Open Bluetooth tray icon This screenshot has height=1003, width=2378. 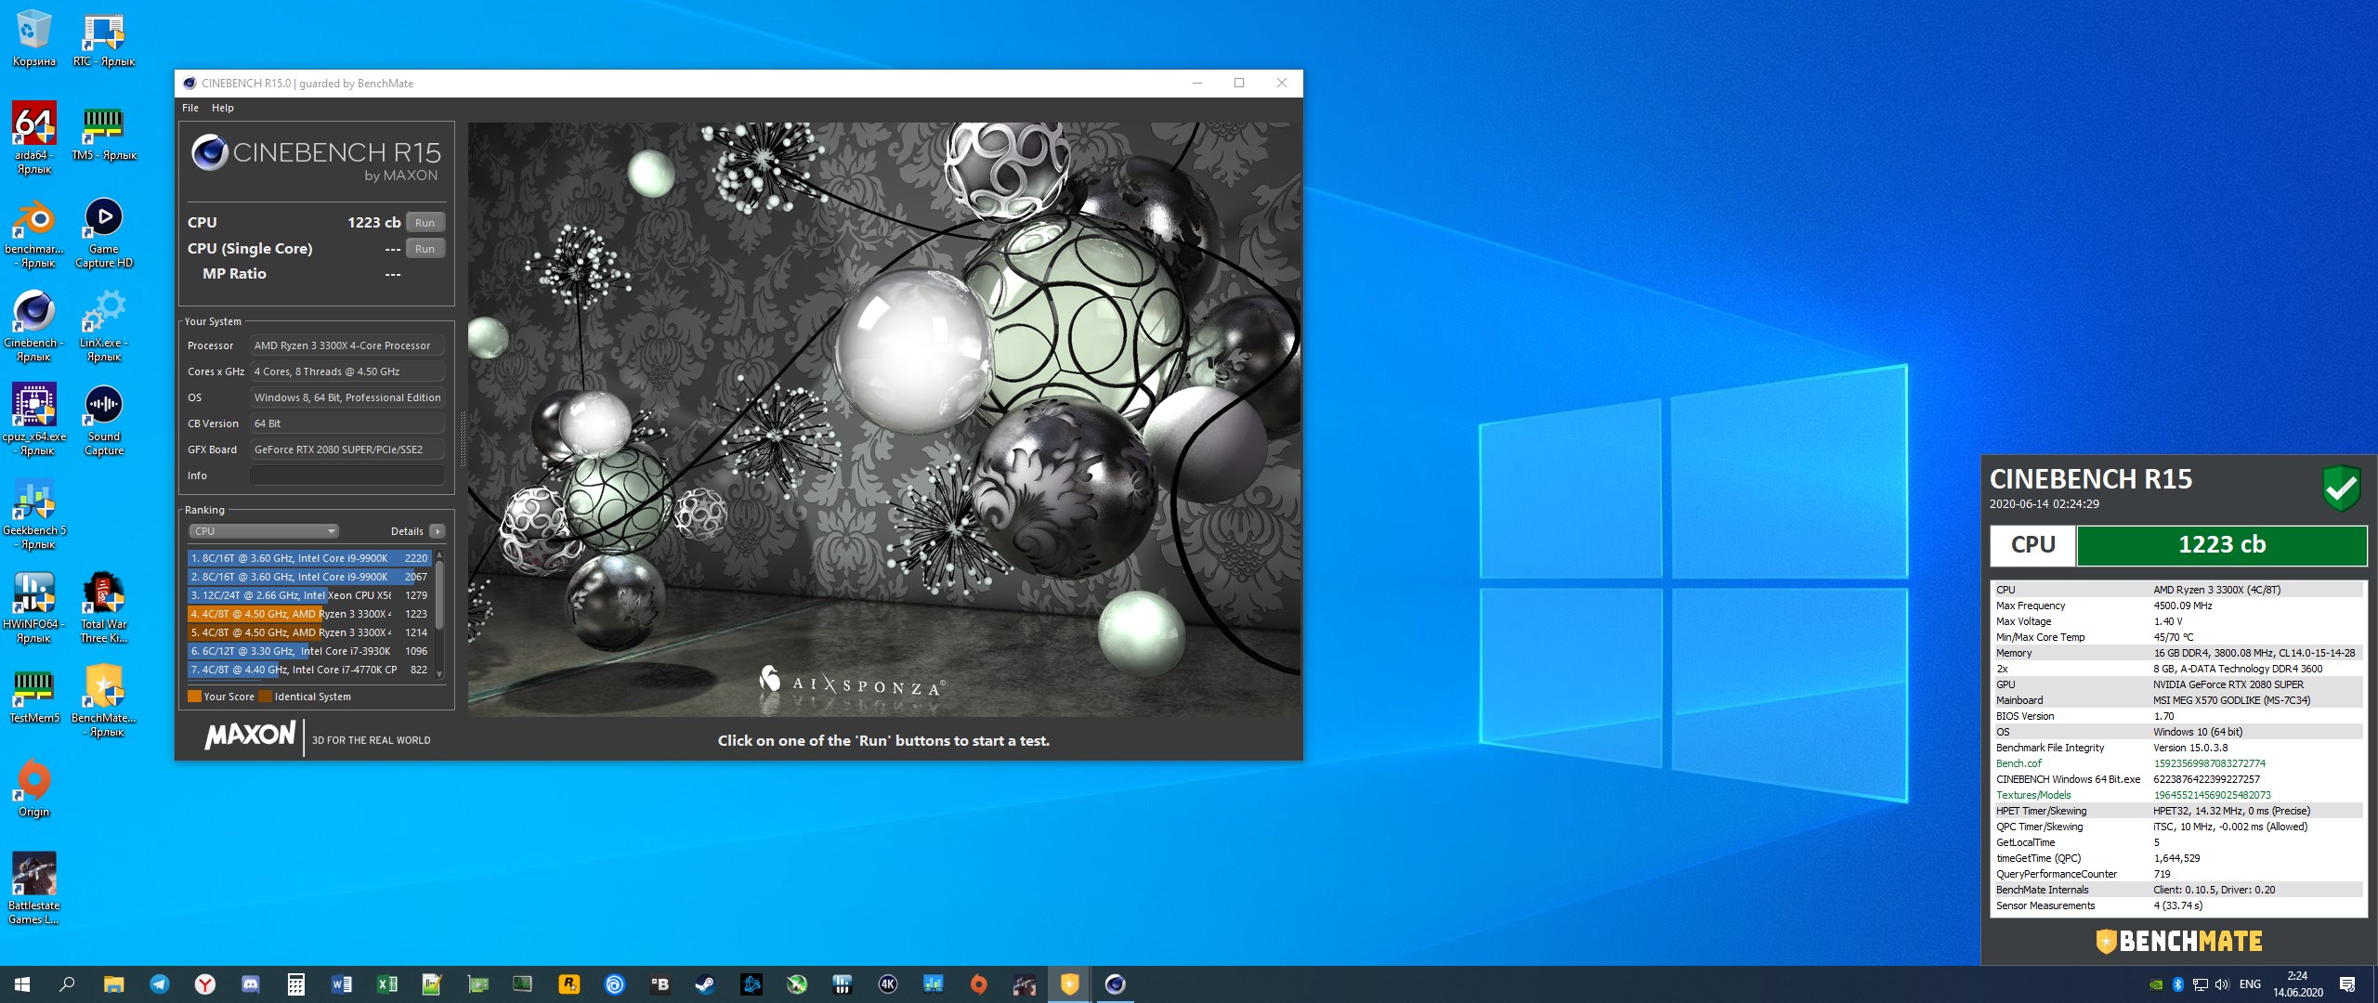tap(2177, 984)
